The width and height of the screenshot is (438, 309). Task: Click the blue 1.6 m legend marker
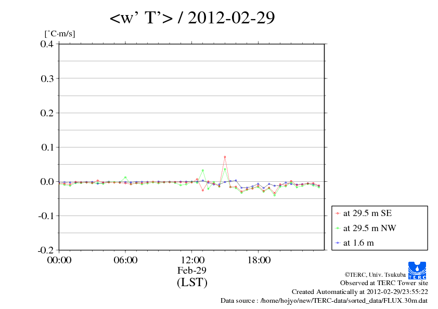point(338,243)
